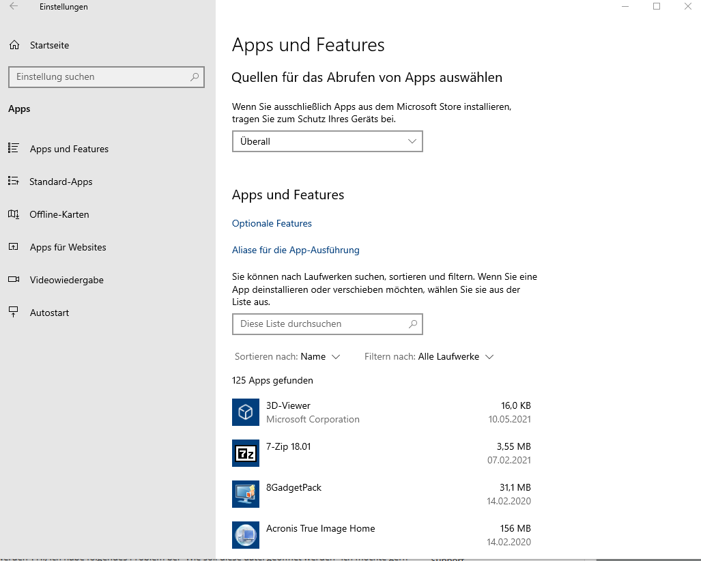Open the Filtern nach Alle Laufwerke dropdown

pos(429,357)
